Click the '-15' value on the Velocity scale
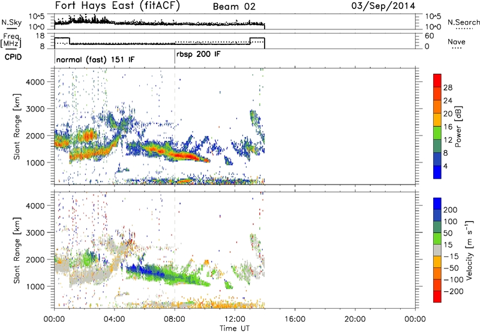Screen dimensions: 480x332 pyautogui.click(x=451, y=256)
